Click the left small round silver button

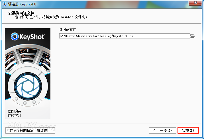tap(17, 99)
